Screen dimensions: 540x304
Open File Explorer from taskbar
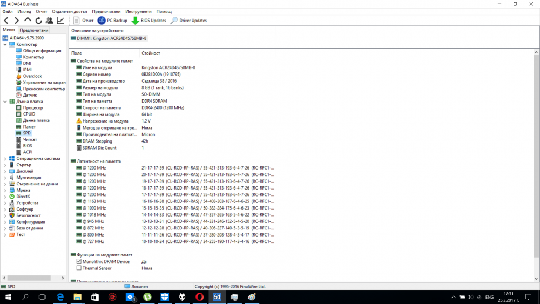point(77,297)
